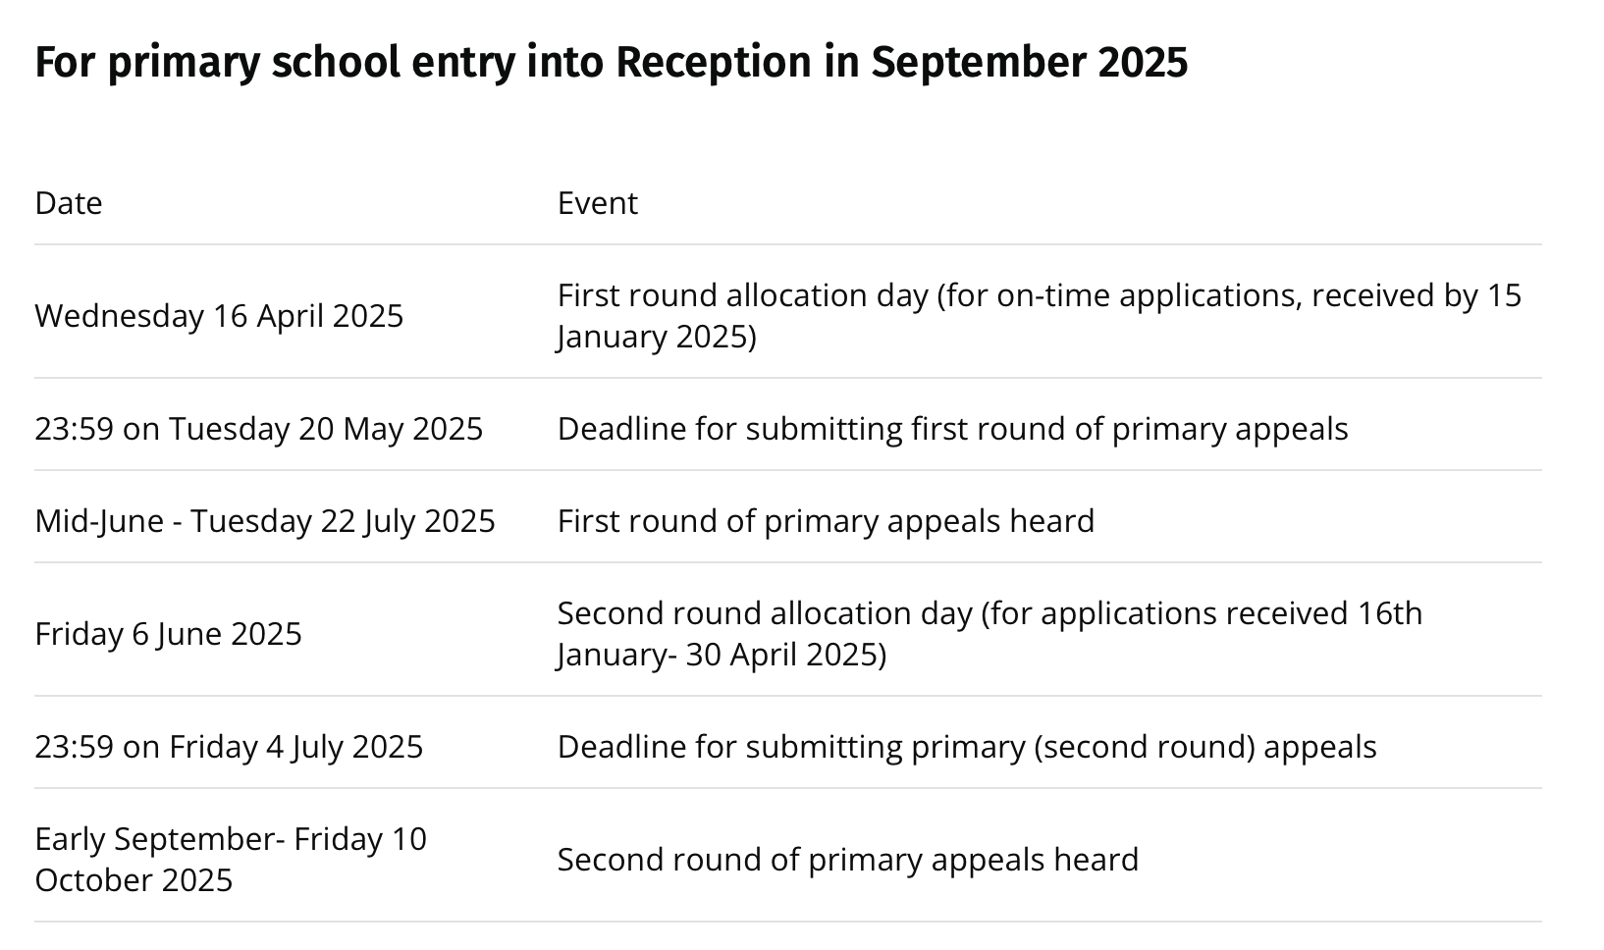This screenshot has height=950, width=1604.
Task: Select the Mid-June to 22 July date cell
Action: [264, 520]
